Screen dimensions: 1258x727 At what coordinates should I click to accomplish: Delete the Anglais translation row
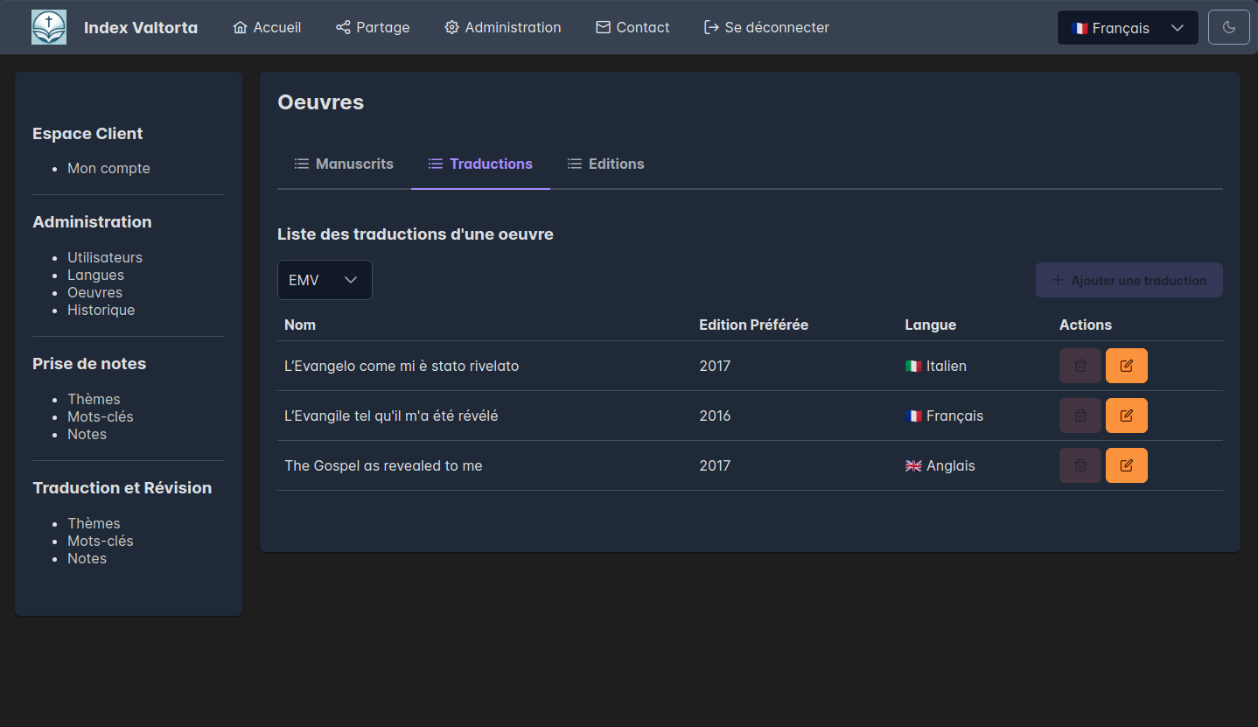1080,465
